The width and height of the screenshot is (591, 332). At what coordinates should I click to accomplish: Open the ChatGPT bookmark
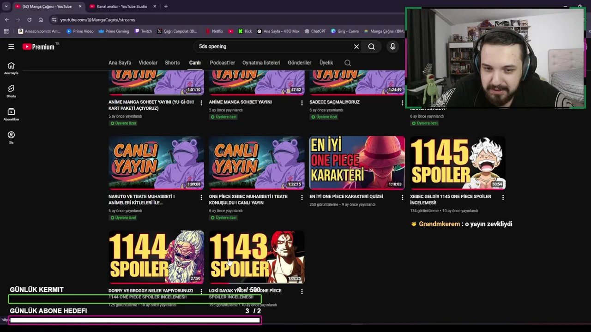(315, 31)
